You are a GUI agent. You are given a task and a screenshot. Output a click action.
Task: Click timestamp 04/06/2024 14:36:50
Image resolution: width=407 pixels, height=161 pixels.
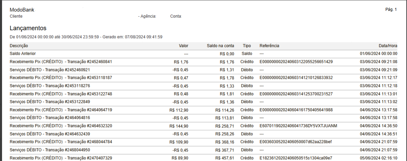pyautogui.click(x=378, y=126)
